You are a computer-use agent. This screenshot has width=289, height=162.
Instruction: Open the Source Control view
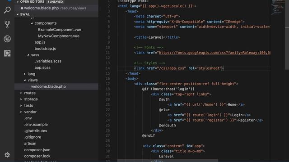coord(7,24)
